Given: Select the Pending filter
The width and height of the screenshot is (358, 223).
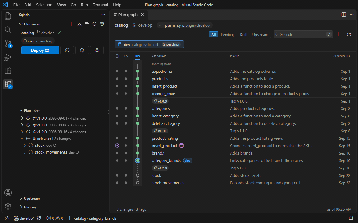Looking at the screenshot, I should (x=227, y=35).
